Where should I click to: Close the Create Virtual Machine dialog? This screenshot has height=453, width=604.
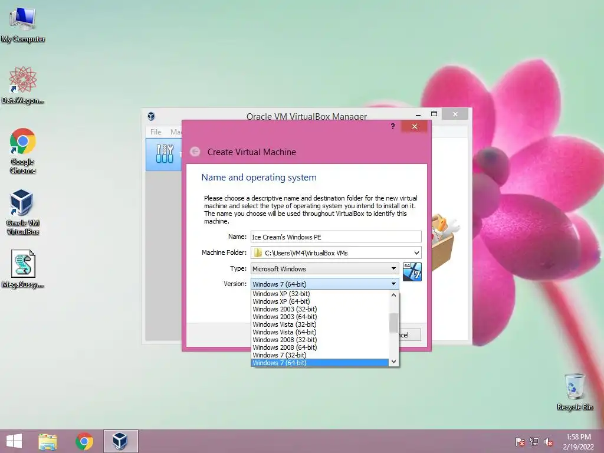tap(415, 126)
